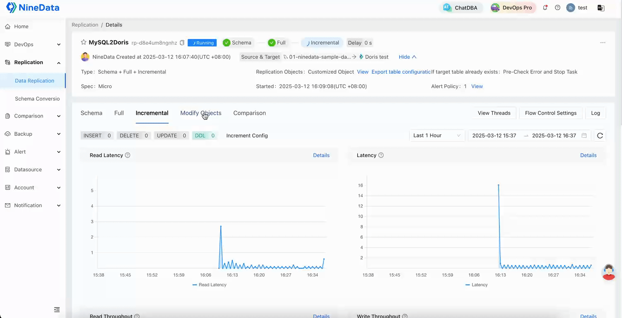622x318 pixels.
Task: Open the more options ellipsis menu
Action: (603, 43)
